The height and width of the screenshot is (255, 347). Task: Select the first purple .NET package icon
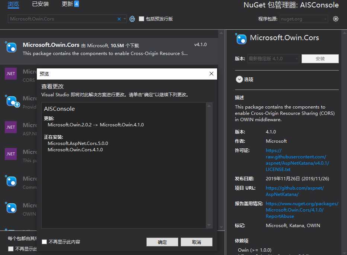click(11, 74)
